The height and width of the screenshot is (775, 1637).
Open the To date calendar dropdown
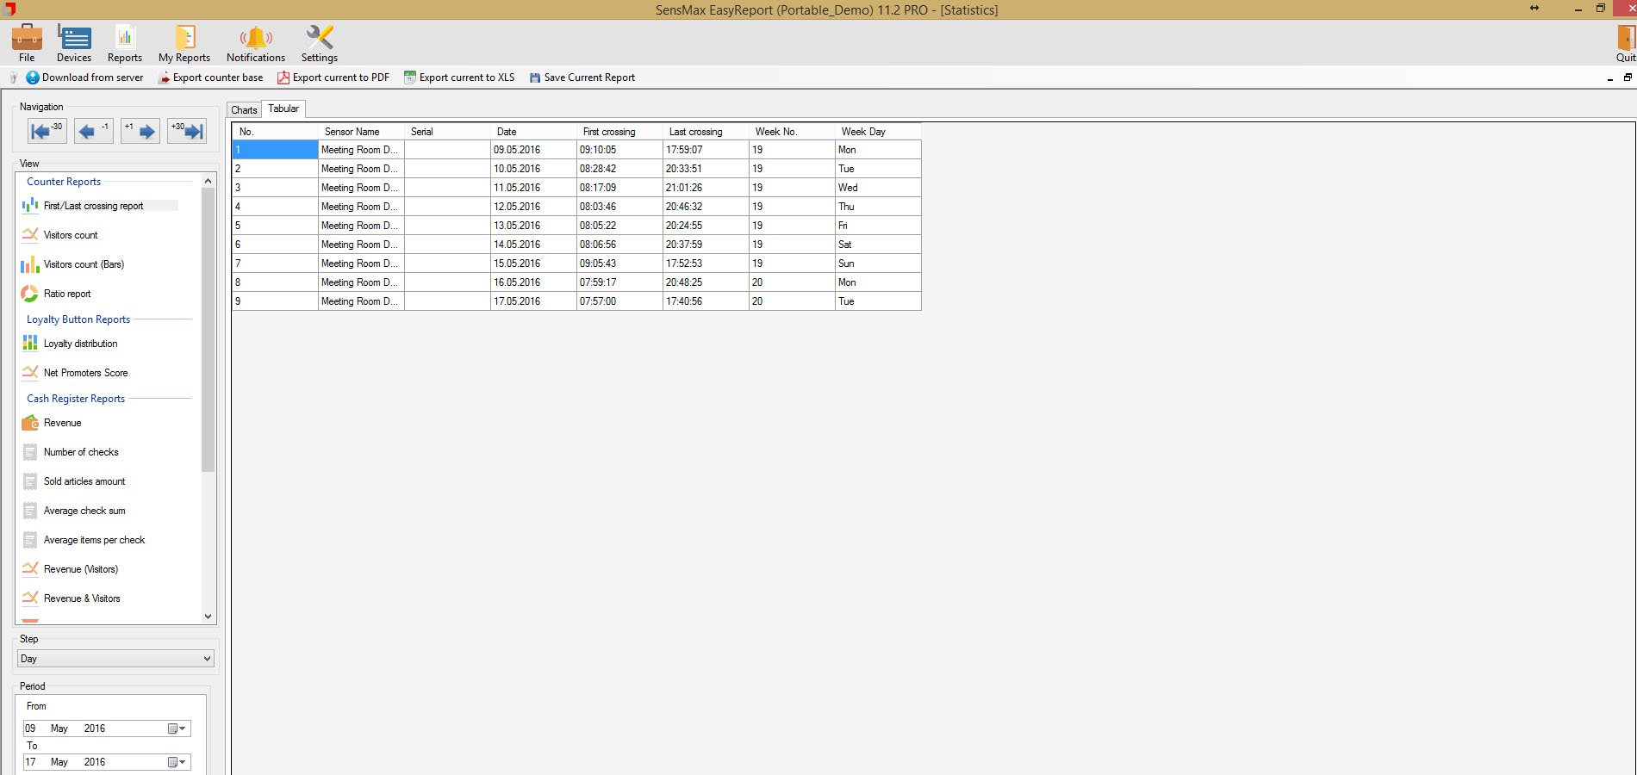177,762
